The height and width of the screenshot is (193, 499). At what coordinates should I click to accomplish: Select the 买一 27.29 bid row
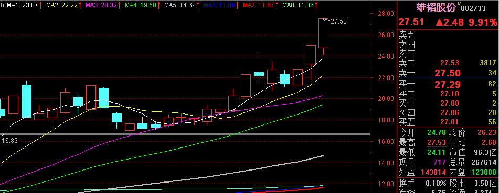pyautogui.click(x=448, y=84)
